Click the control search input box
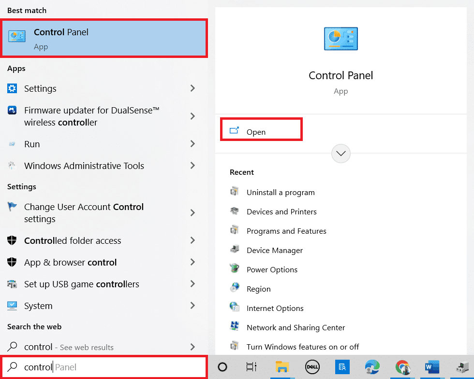The height and width of the screenshot is (379, 474). [104, 367]
